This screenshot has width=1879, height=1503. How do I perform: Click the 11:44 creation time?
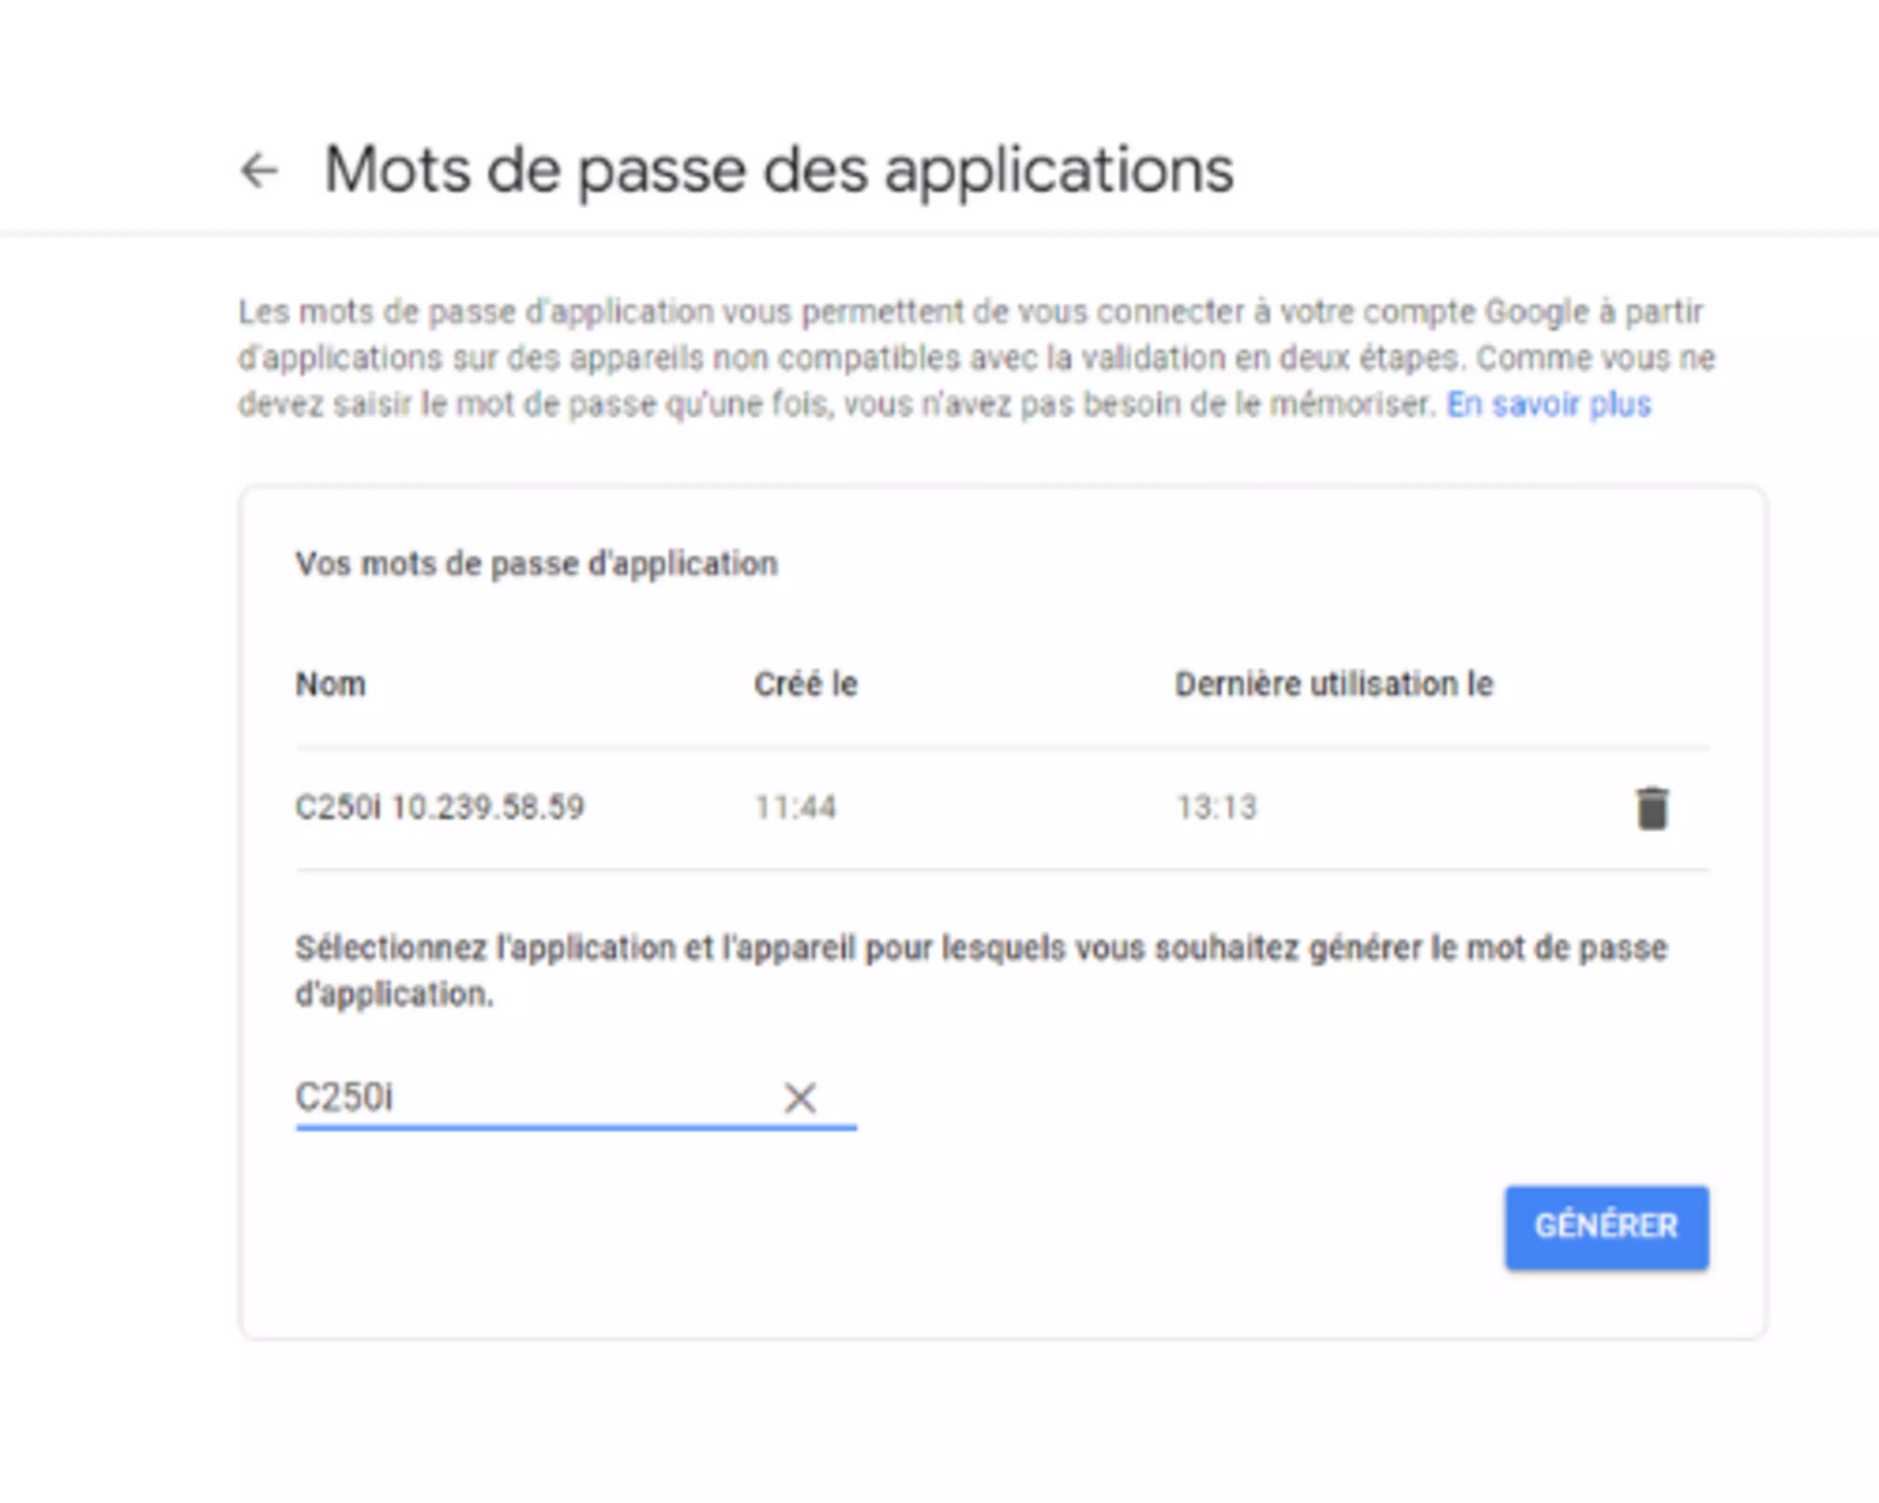[795, 808]
